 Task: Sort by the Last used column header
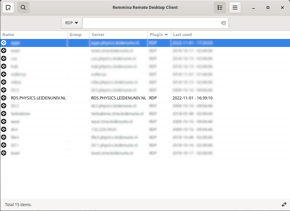pyautogui.click(x=182, y=35)
